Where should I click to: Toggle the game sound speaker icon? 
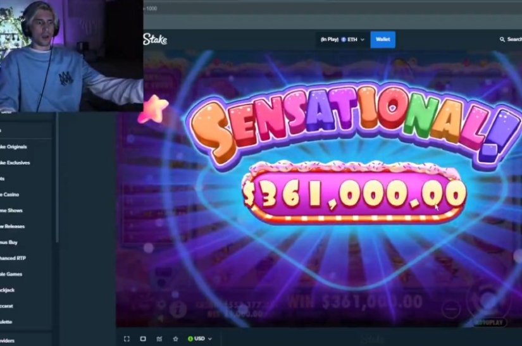point(161,319)
